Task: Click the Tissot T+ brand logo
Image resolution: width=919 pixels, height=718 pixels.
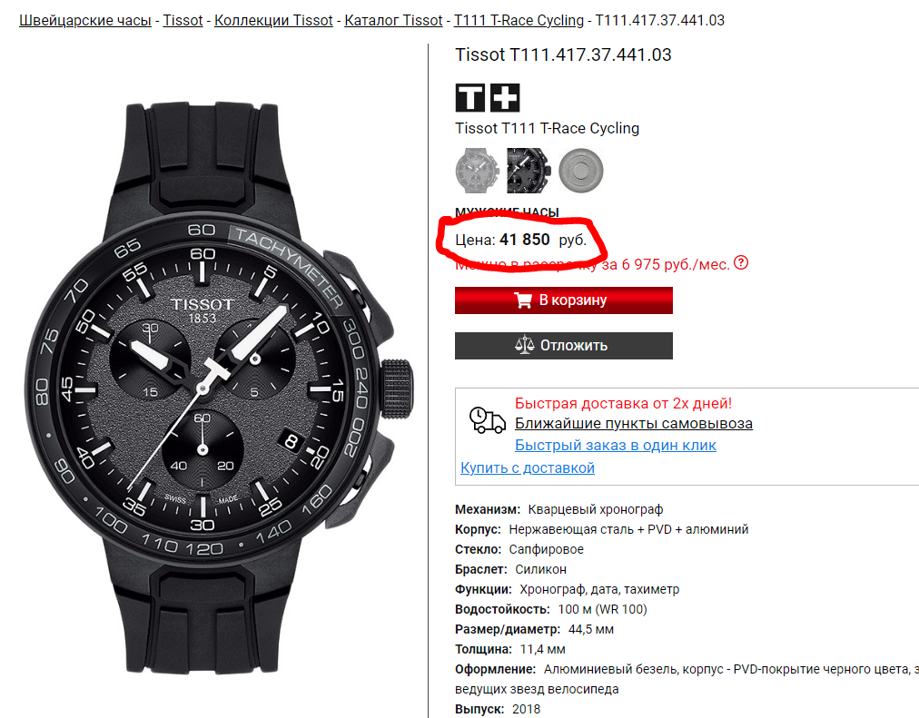Action: coord(487,97)
